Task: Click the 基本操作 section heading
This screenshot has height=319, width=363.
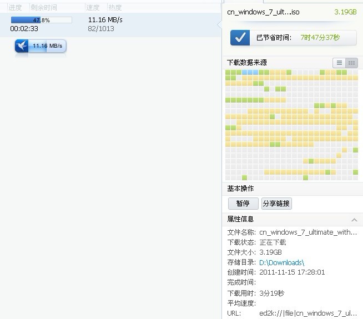Action: click(x=240, y=189)
